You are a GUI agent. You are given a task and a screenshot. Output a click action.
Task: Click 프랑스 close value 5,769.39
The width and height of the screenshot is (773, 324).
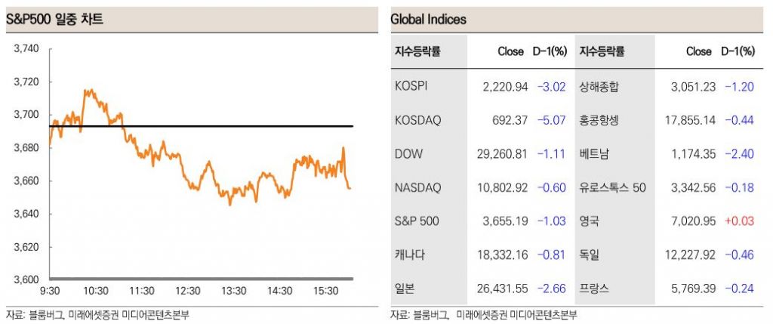[693, 289]
